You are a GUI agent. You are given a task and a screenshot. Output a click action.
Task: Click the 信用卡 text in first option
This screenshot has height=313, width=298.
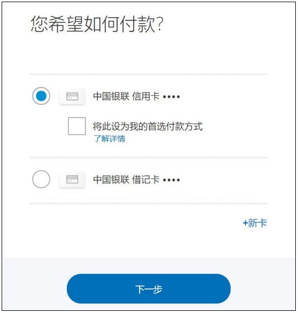pyautogui.click(x=146, y=96)
